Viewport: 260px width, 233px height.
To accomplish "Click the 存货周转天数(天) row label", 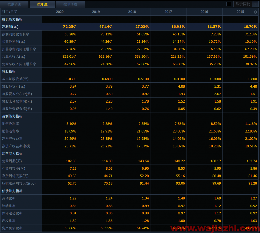I will point(15,176).
